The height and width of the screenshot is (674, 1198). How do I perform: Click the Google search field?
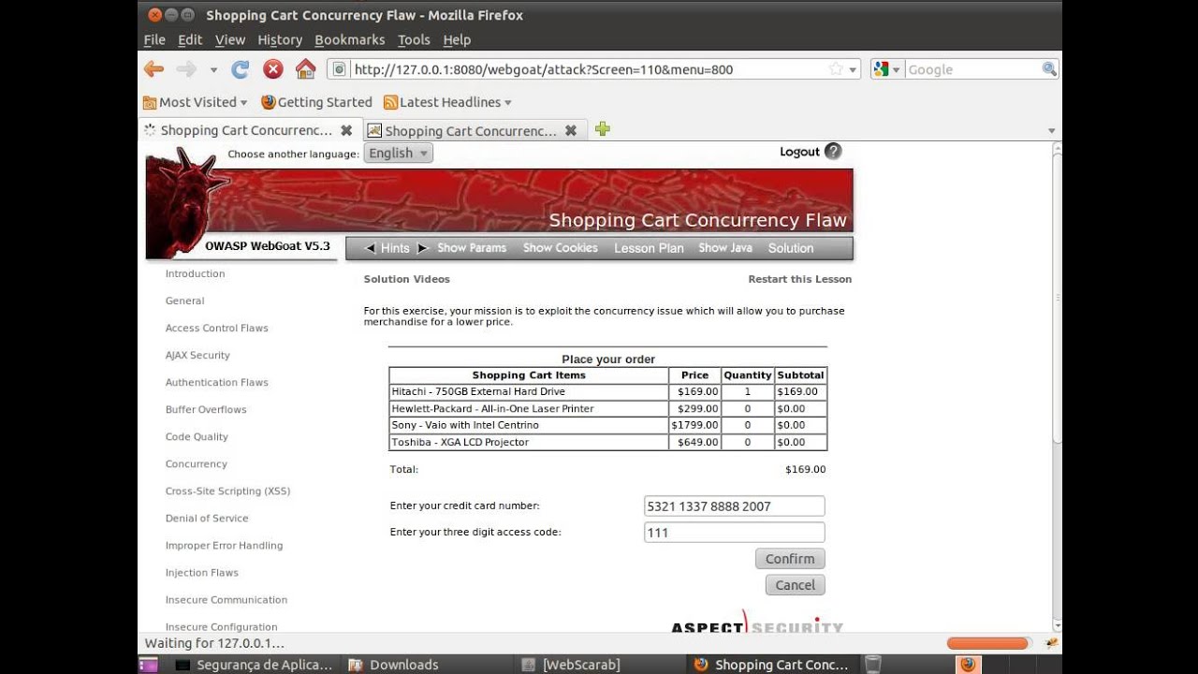(972, 69)
